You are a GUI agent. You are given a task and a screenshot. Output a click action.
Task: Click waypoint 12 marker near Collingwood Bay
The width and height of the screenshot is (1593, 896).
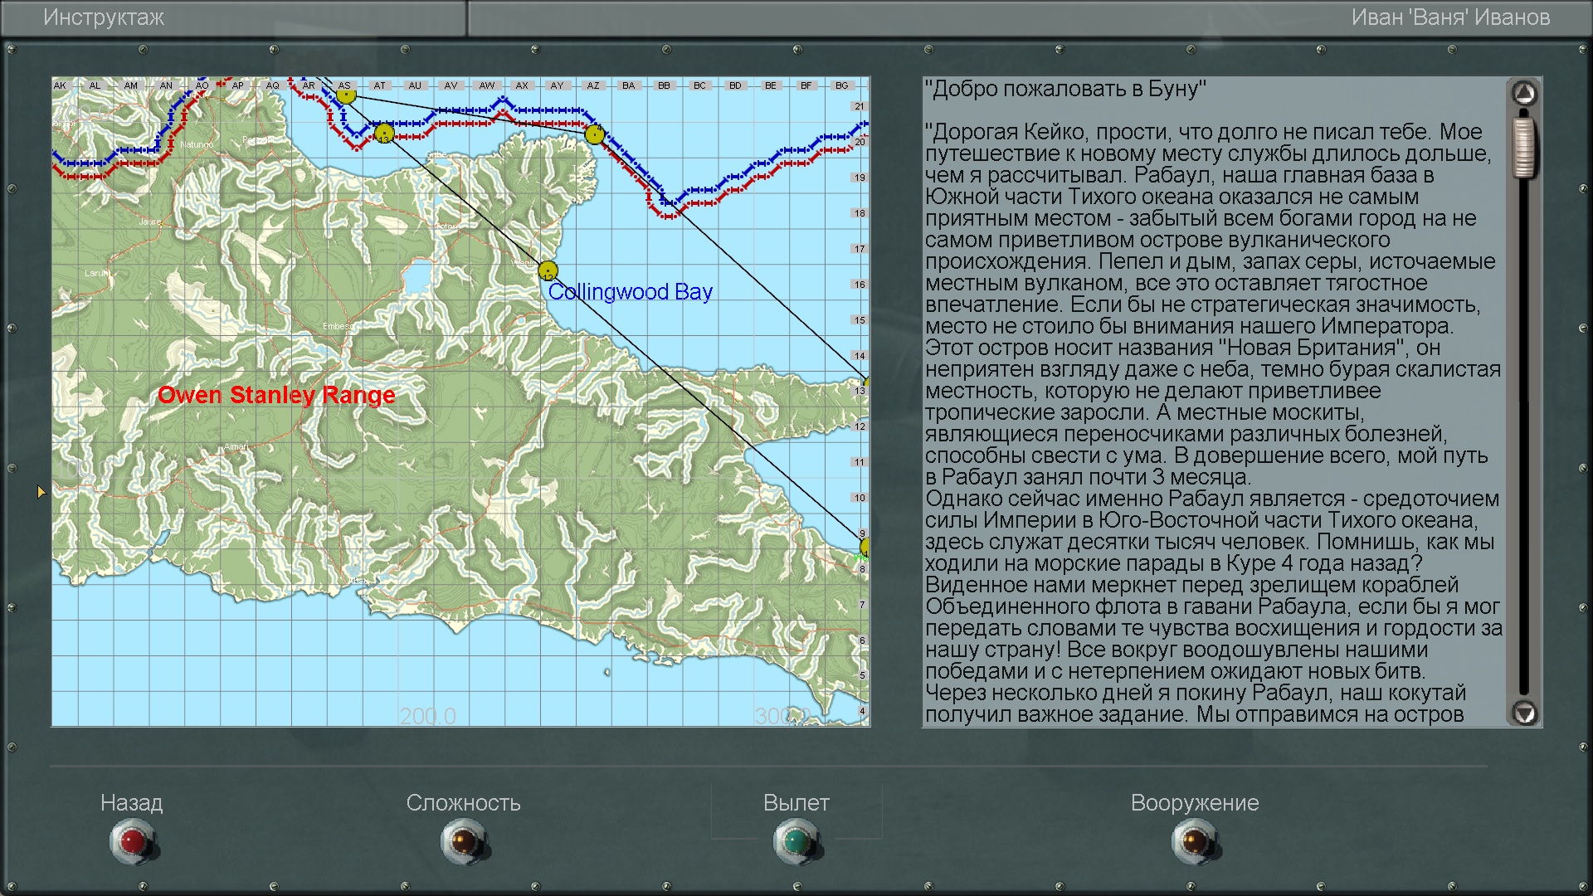coord(548,270)
